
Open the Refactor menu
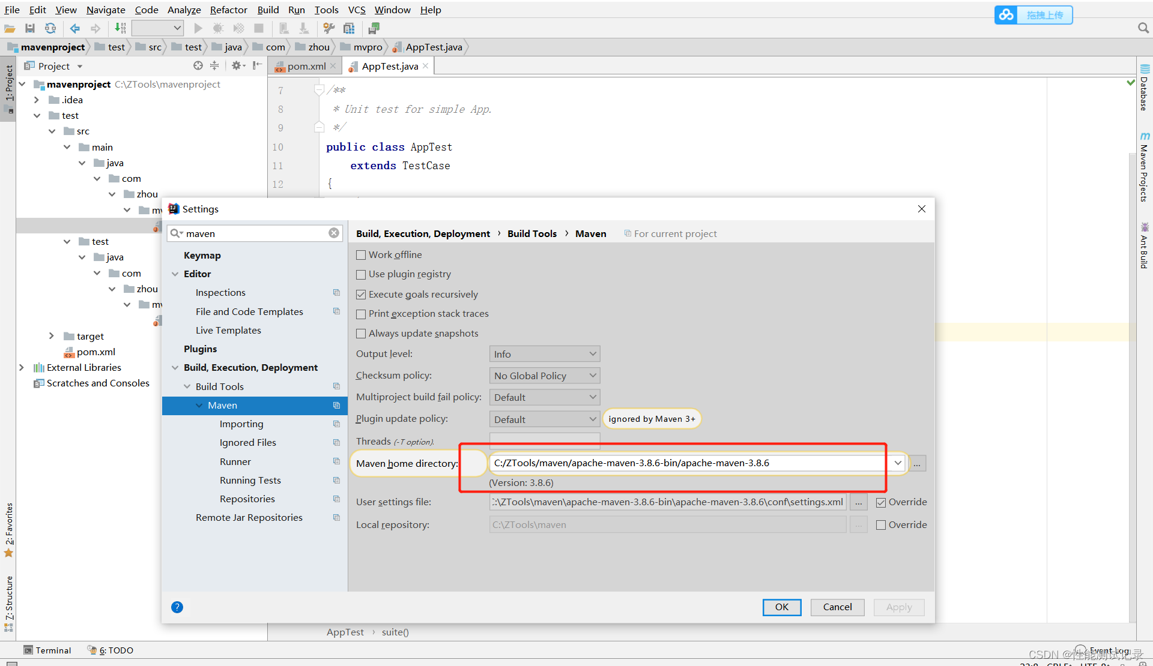coord(228,10)
